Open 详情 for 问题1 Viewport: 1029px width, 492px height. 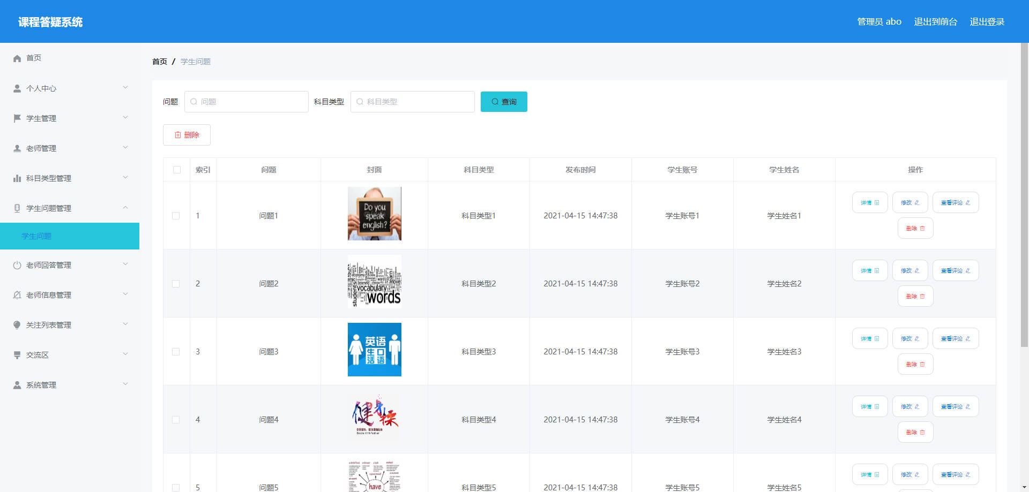[870, 202]
